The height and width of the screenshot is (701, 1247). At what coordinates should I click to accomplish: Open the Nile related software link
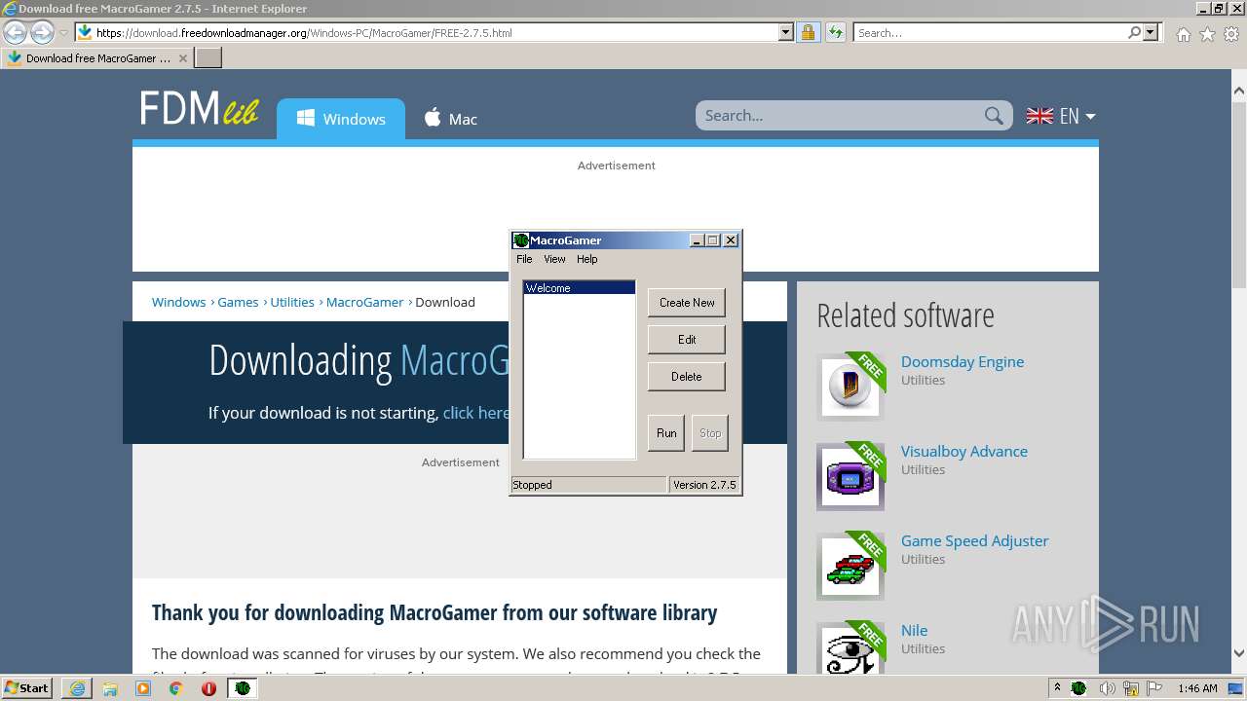[x=914, y=630]
